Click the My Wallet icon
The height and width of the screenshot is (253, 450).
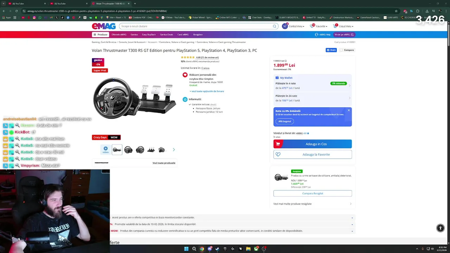tap(277, 78)
